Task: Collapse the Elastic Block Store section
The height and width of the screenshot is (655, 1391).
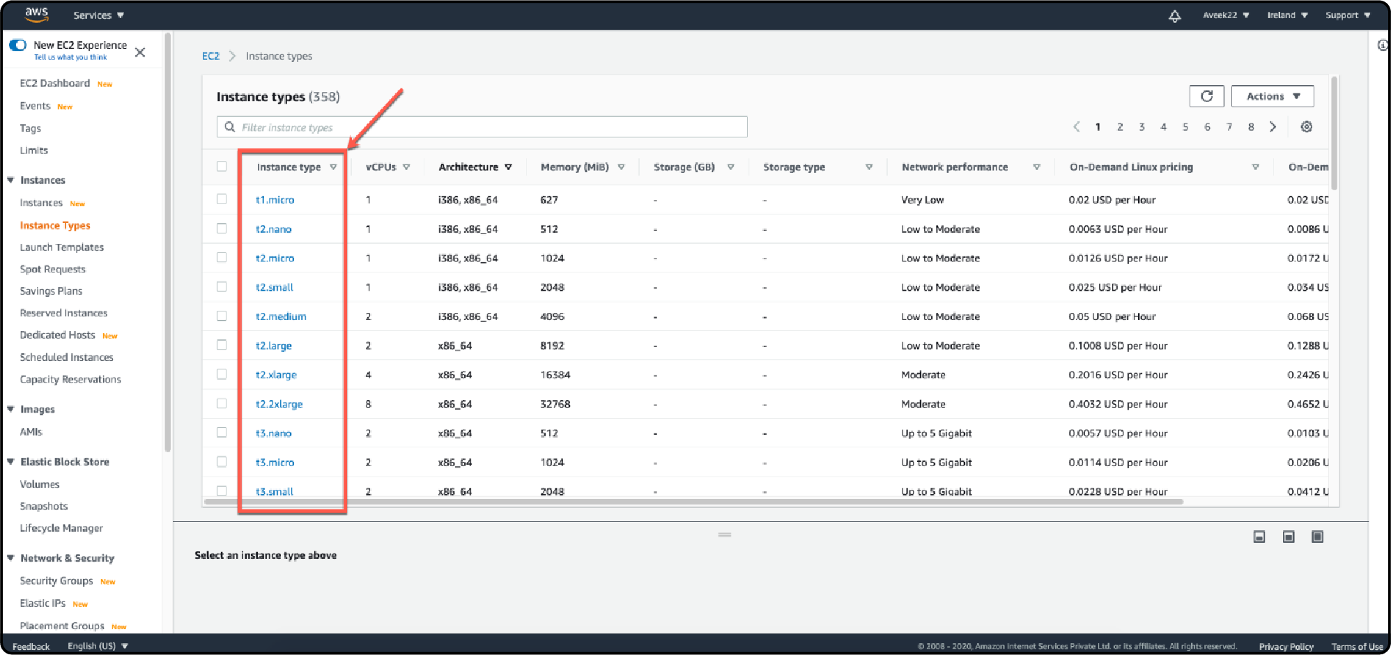Action: (10, 462)
